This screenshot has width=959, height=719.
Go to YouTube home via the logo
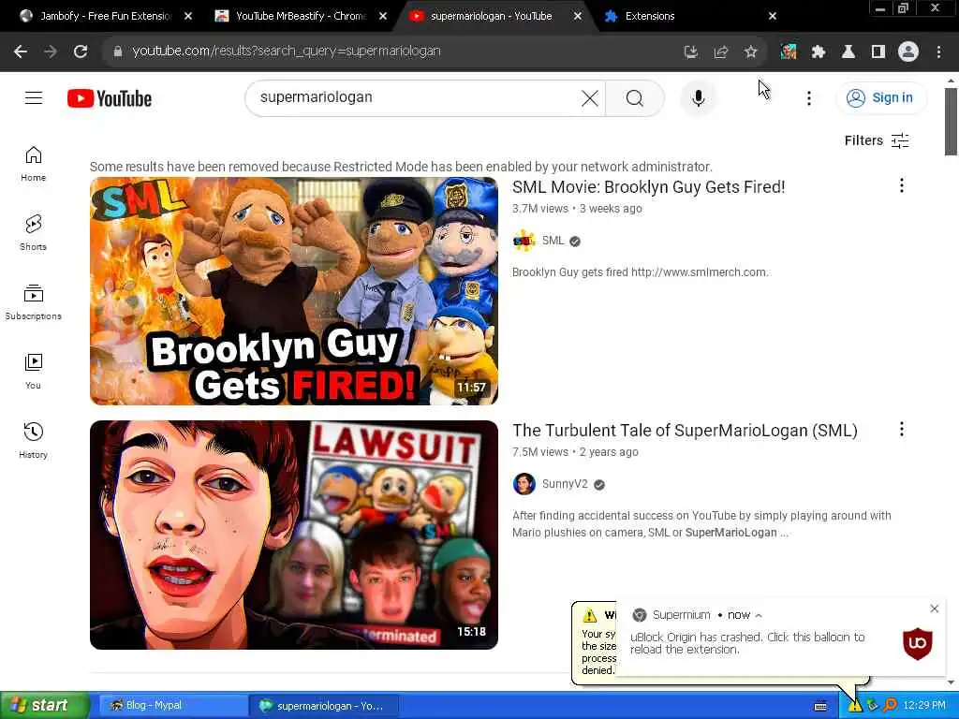pos(110,98)
